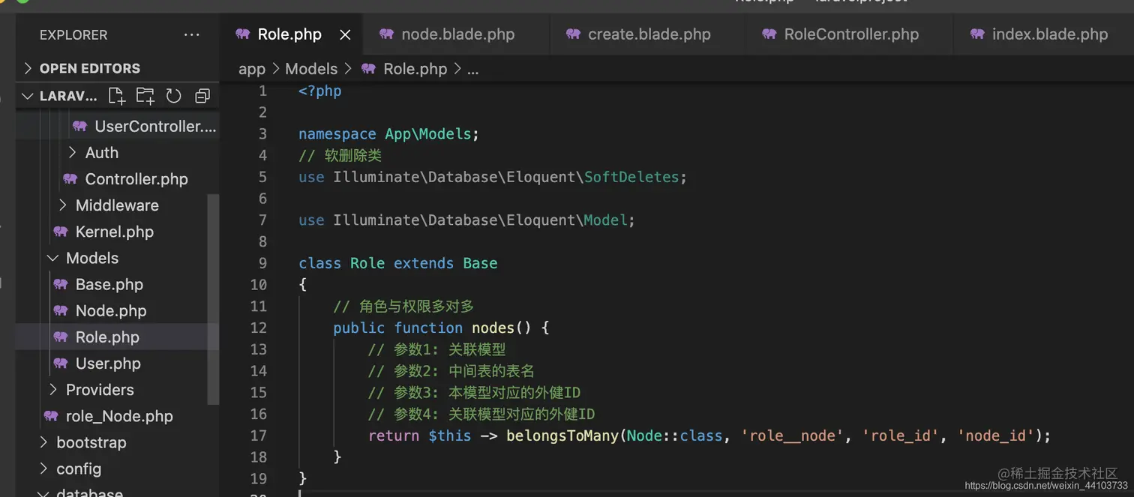Collapse all folders in Explorer

pos(202,96)
